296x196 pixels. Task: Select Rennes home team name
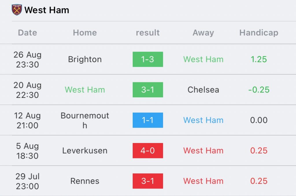85,181
